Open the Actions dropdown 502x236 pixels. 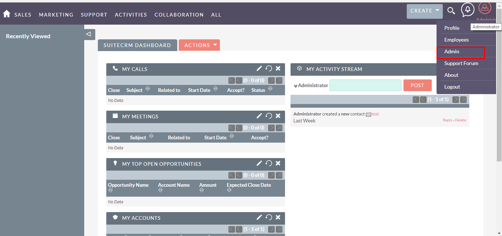[199, 45]
